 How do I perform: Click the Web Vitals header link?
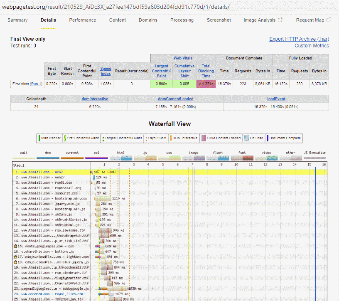(183, 58)
